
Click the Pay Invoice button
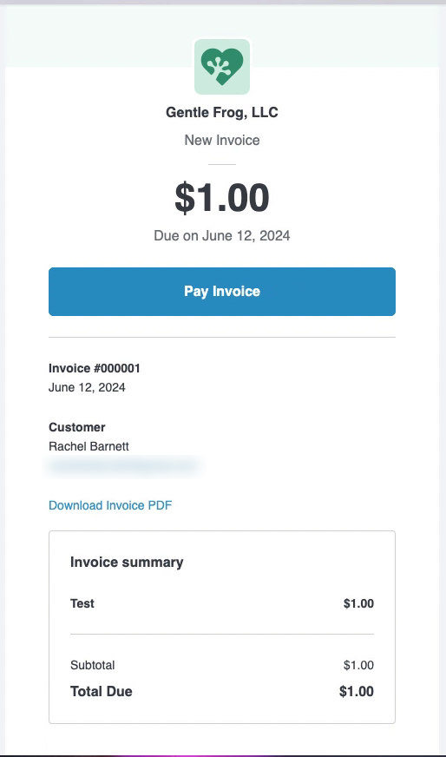pyautogui.click(x=222, y=292)
